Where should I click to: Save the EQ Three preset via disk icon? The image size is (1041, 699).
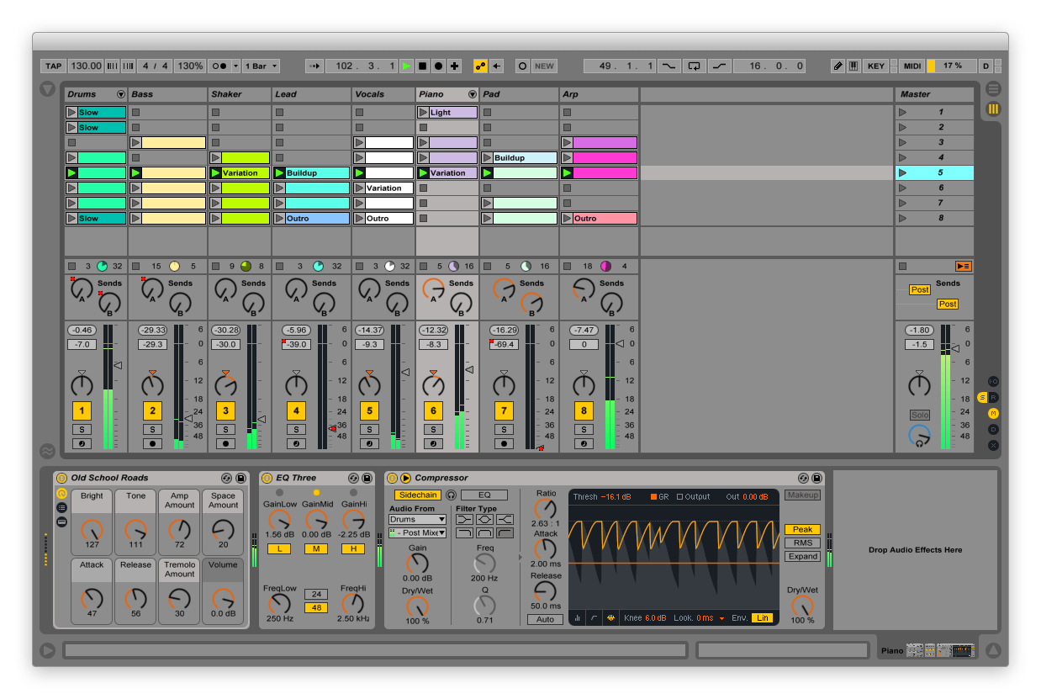[x=367, y=478]
